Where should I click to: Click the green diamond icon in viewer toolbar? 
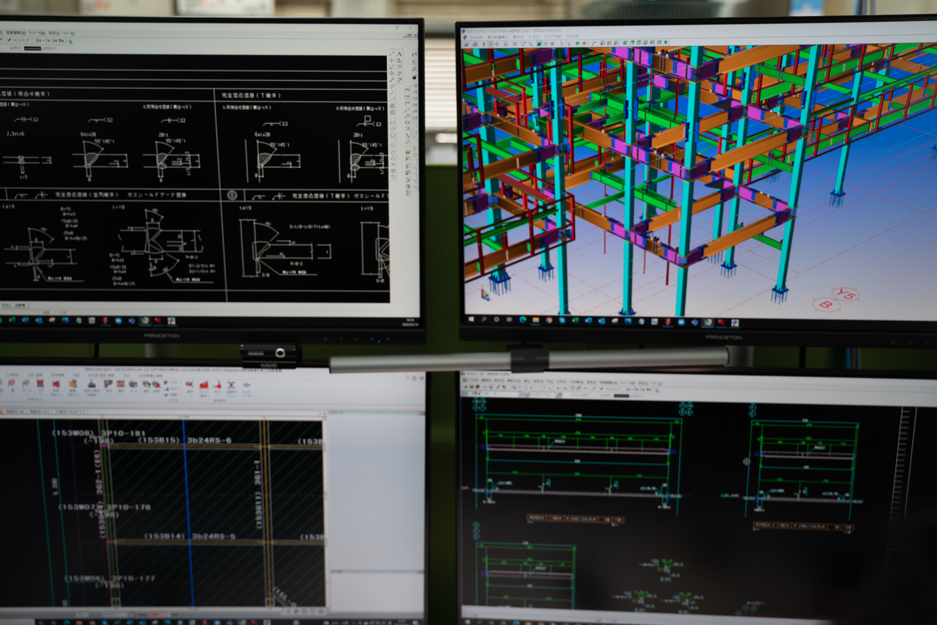tap(666, 42)
